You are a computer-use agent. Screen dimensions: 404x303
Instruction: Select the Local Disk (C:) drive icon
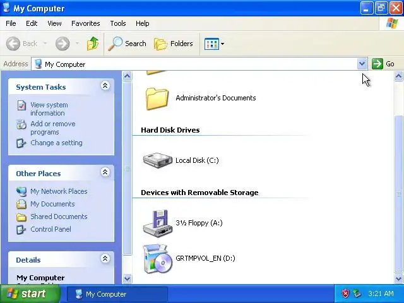pyautogui.click(x=158, y=160)
